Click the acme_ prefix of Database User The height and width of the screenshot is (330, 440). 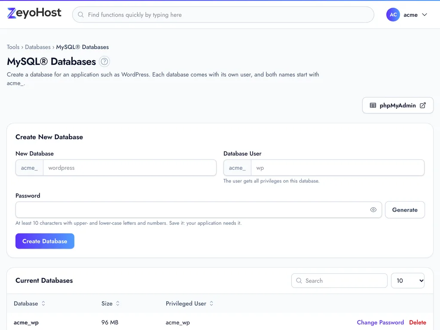tap(237, 168)
